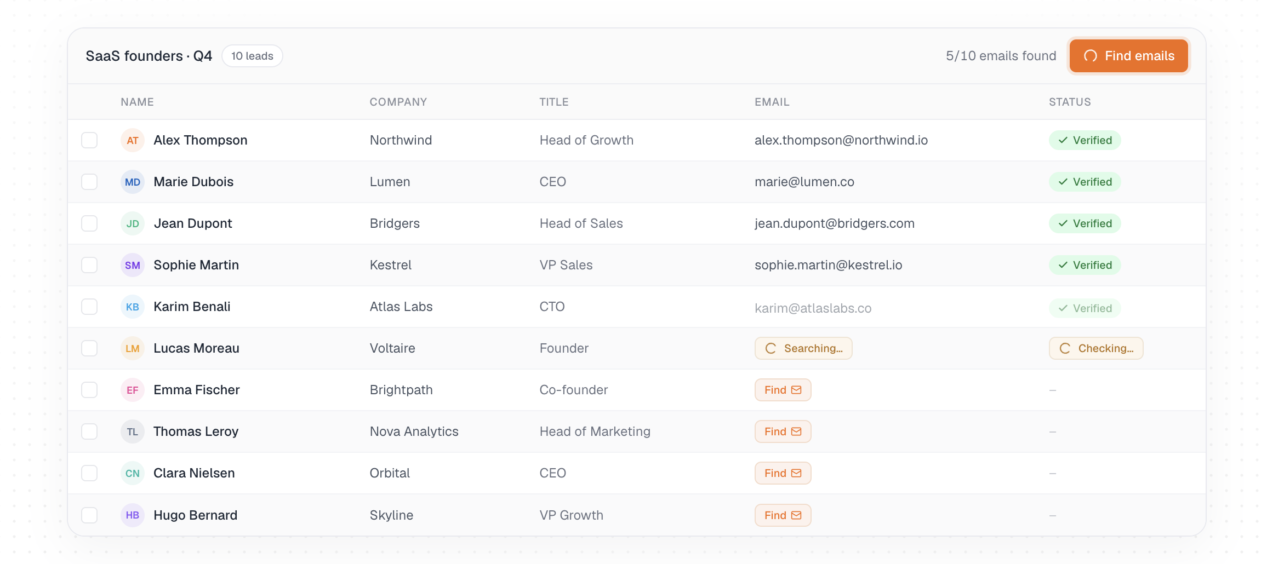The image size is (1267, 564).
Task: Click the MD avatar badge
Action: (133, 182)
